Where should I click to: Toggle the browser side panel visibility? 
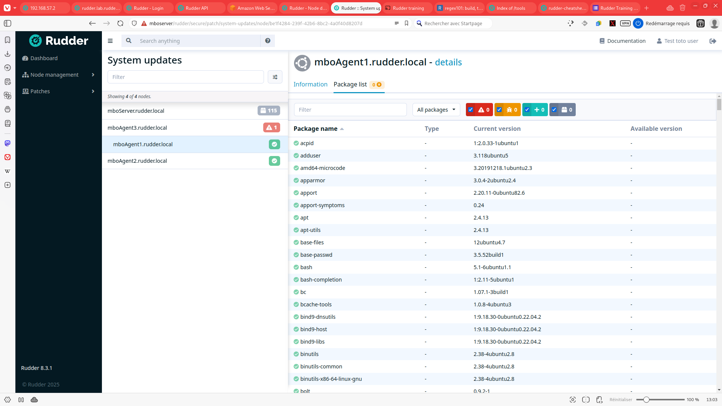pyautogui.click(x=8, y=23)
